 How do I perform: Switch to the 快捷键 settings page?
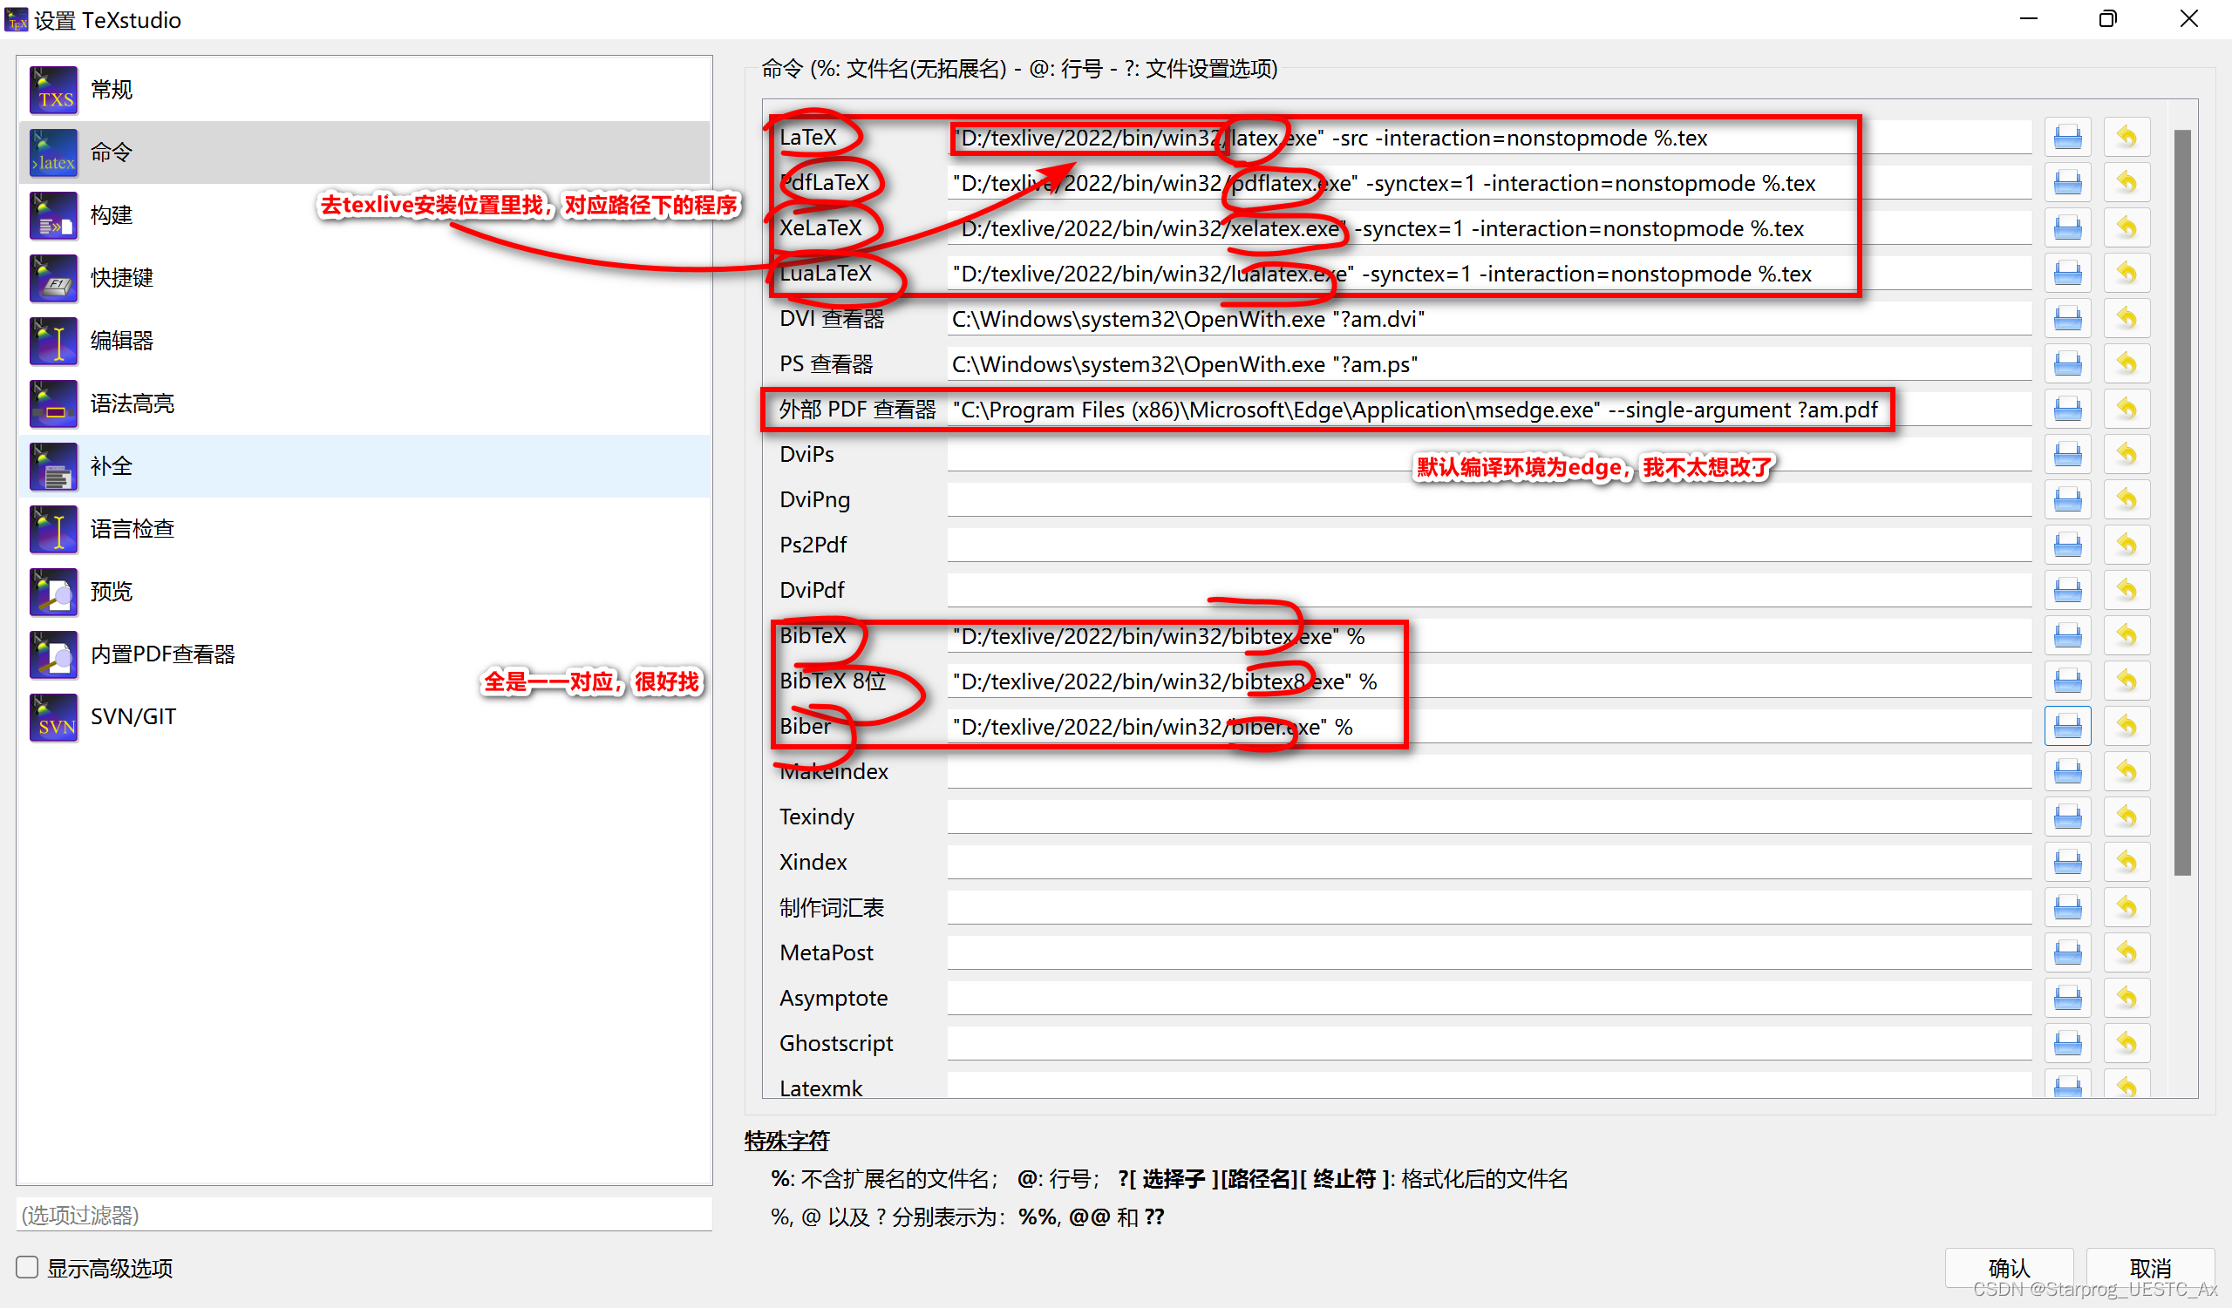tap(122, 278)
